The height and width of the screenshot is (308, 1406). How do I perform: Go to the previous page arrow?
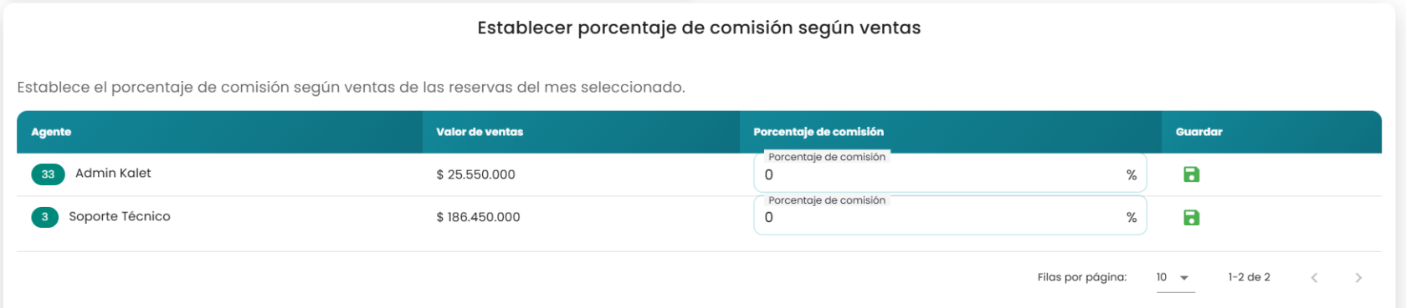click(x=1314, y=277)
